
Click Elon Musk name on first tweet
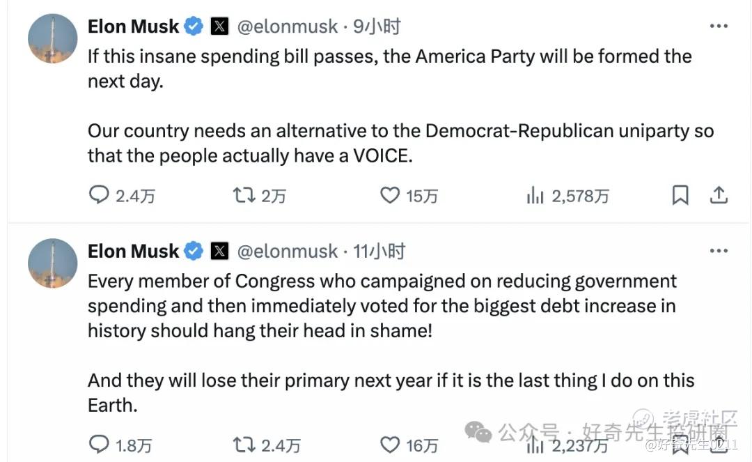coord(134,27)
